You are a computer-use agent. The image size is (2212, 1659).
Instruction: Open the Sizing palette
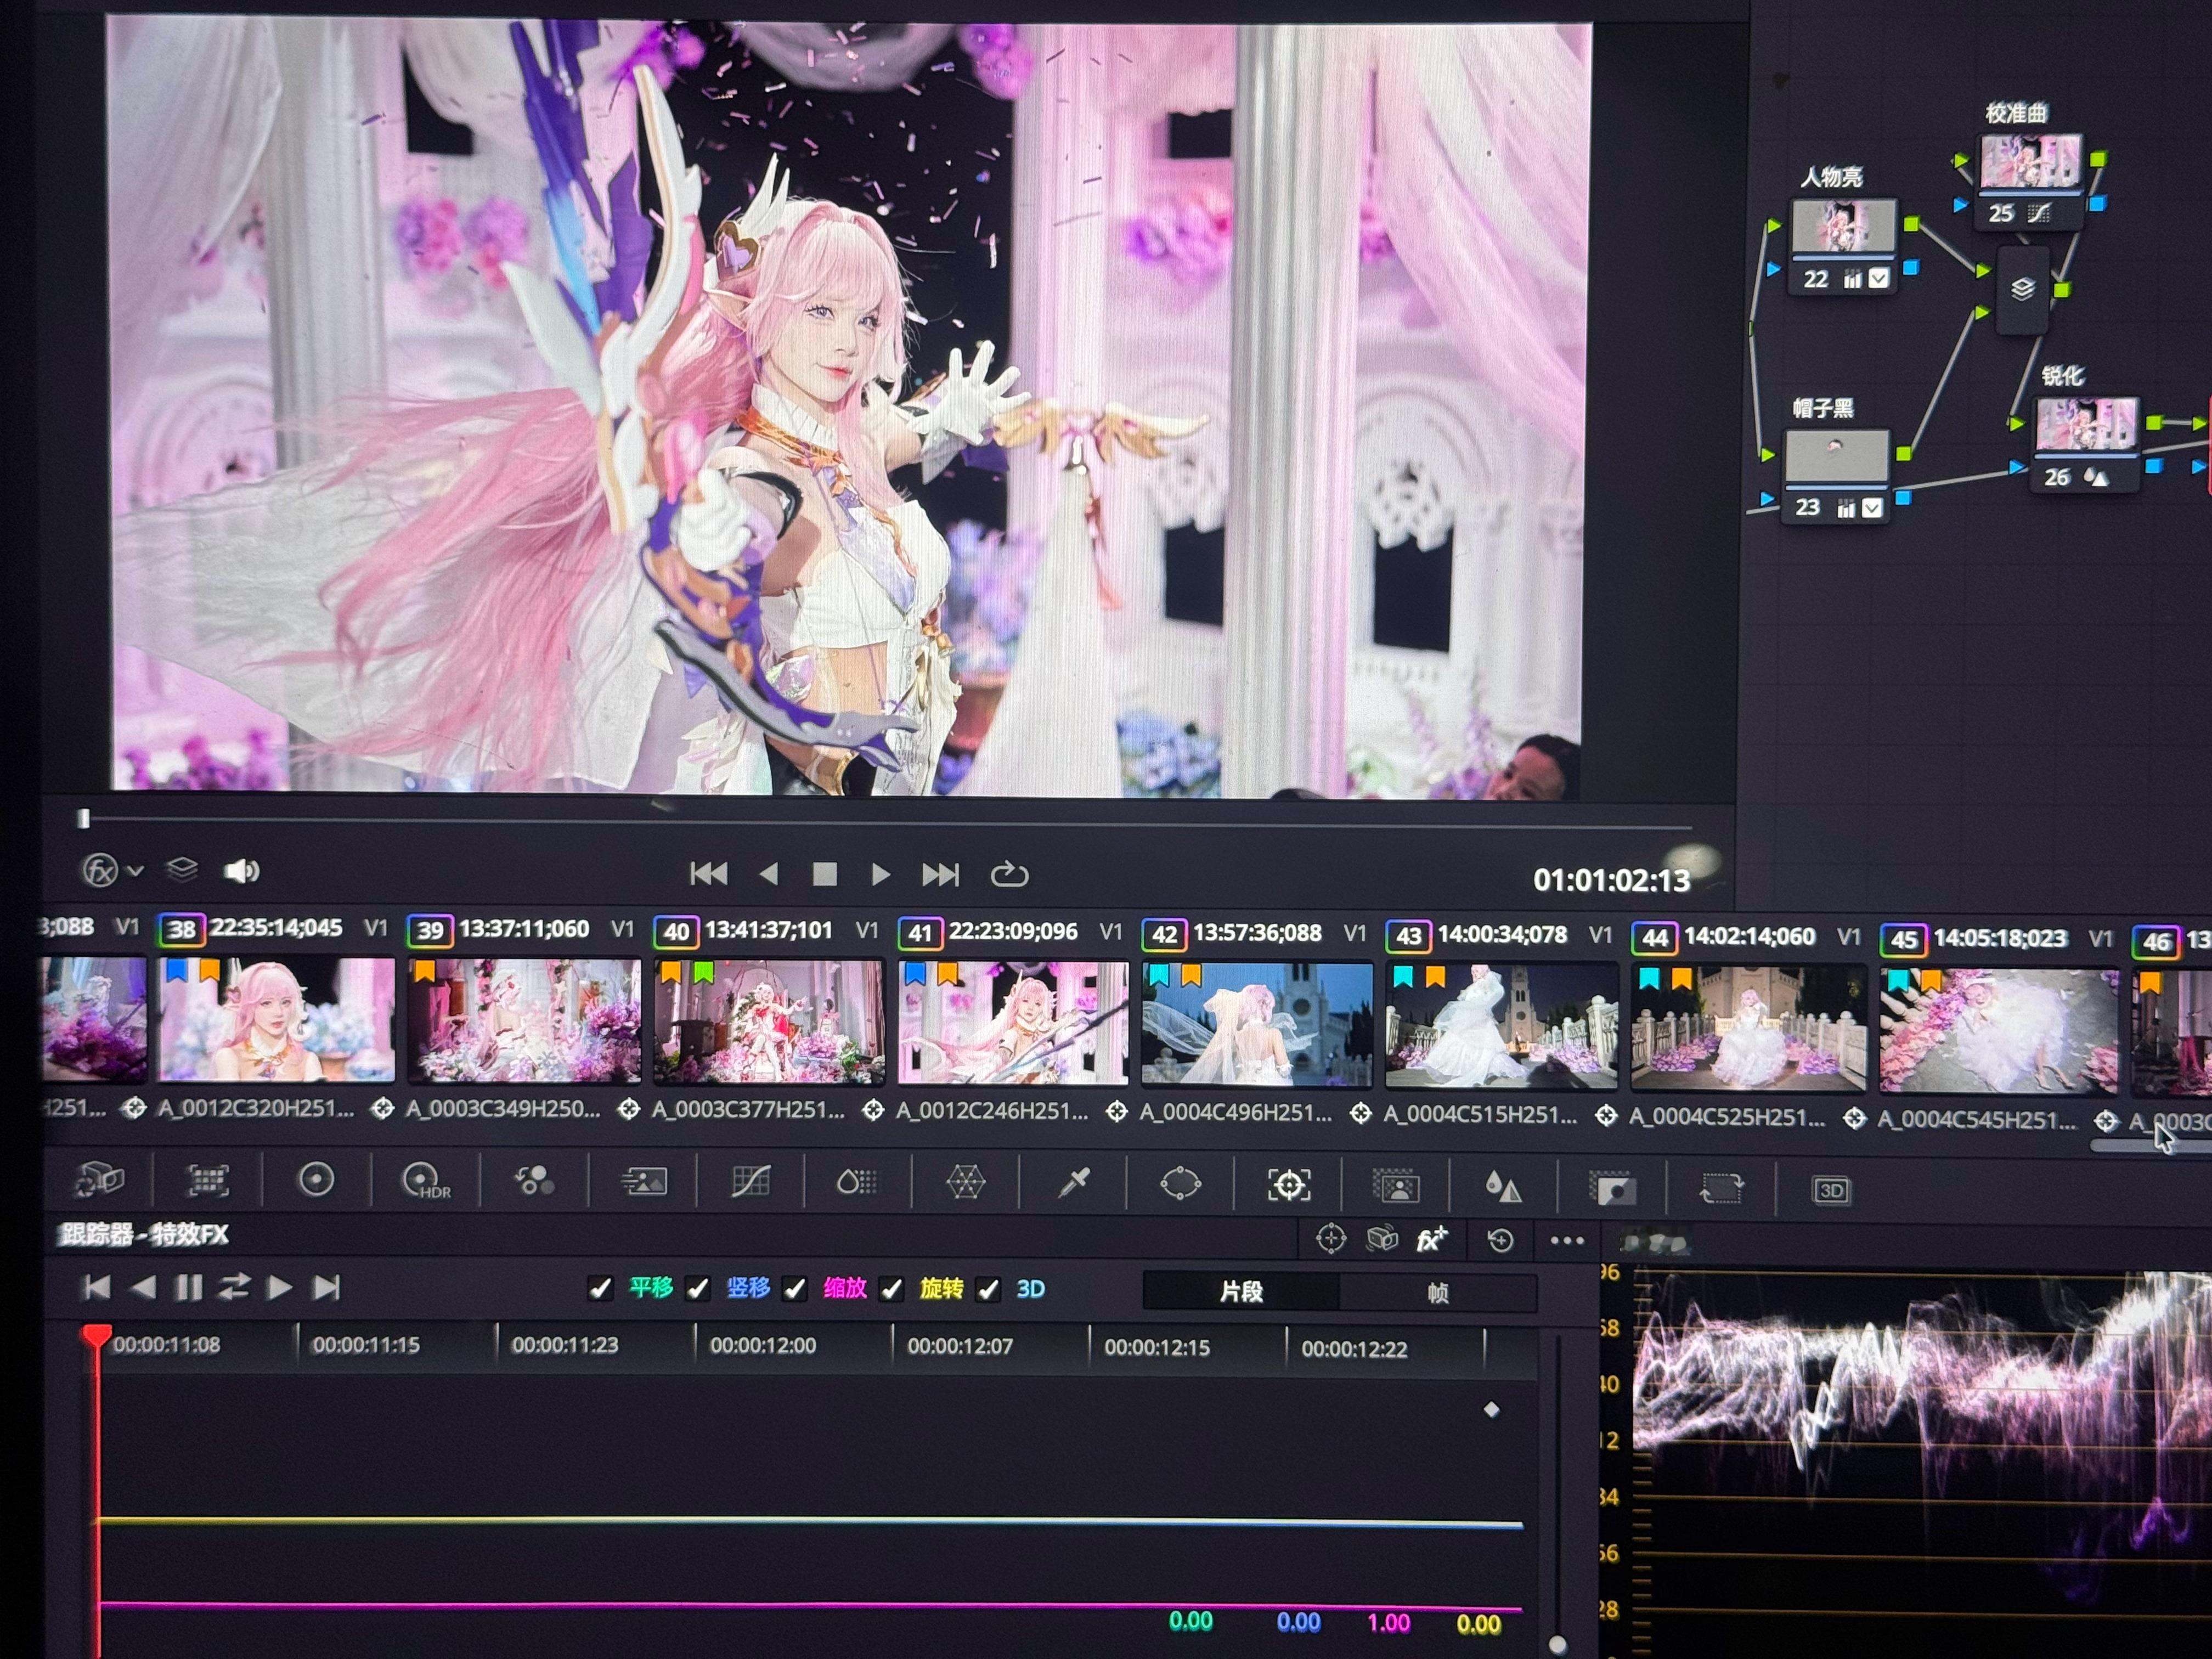pyautogui.click(x=1721, y=1189)
